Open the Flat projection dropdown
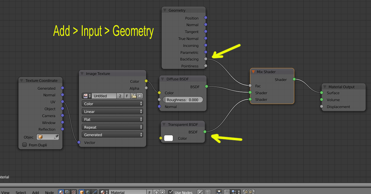This screenshot has width=371, height=194. coord(112,119)
